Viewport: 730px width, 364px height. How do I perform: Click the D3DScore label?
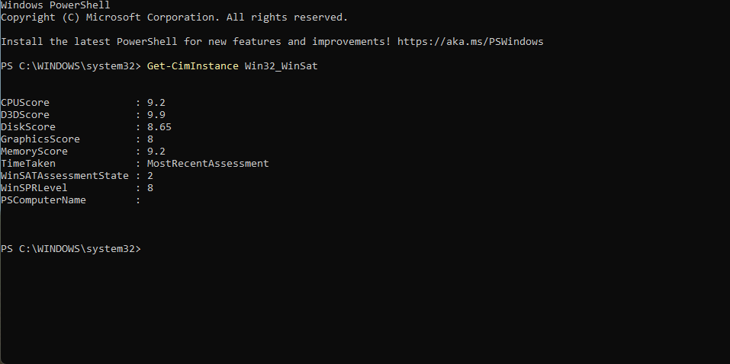[x=24, y=114]
